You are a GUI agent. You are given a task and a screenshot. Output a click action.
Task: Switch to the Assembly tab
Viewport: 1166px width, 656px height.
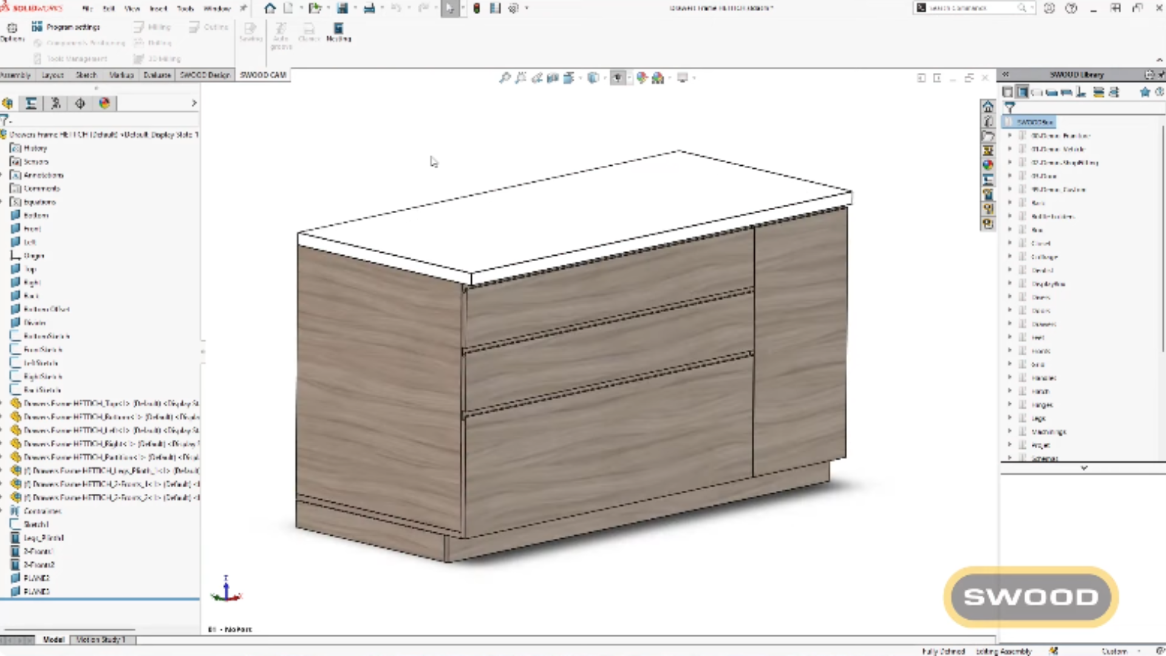15,75
